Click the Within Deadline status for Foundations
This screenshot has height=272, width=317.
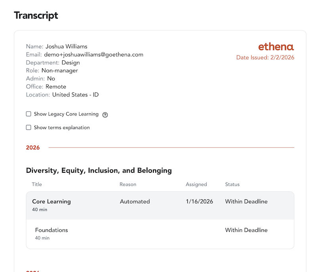246,230
